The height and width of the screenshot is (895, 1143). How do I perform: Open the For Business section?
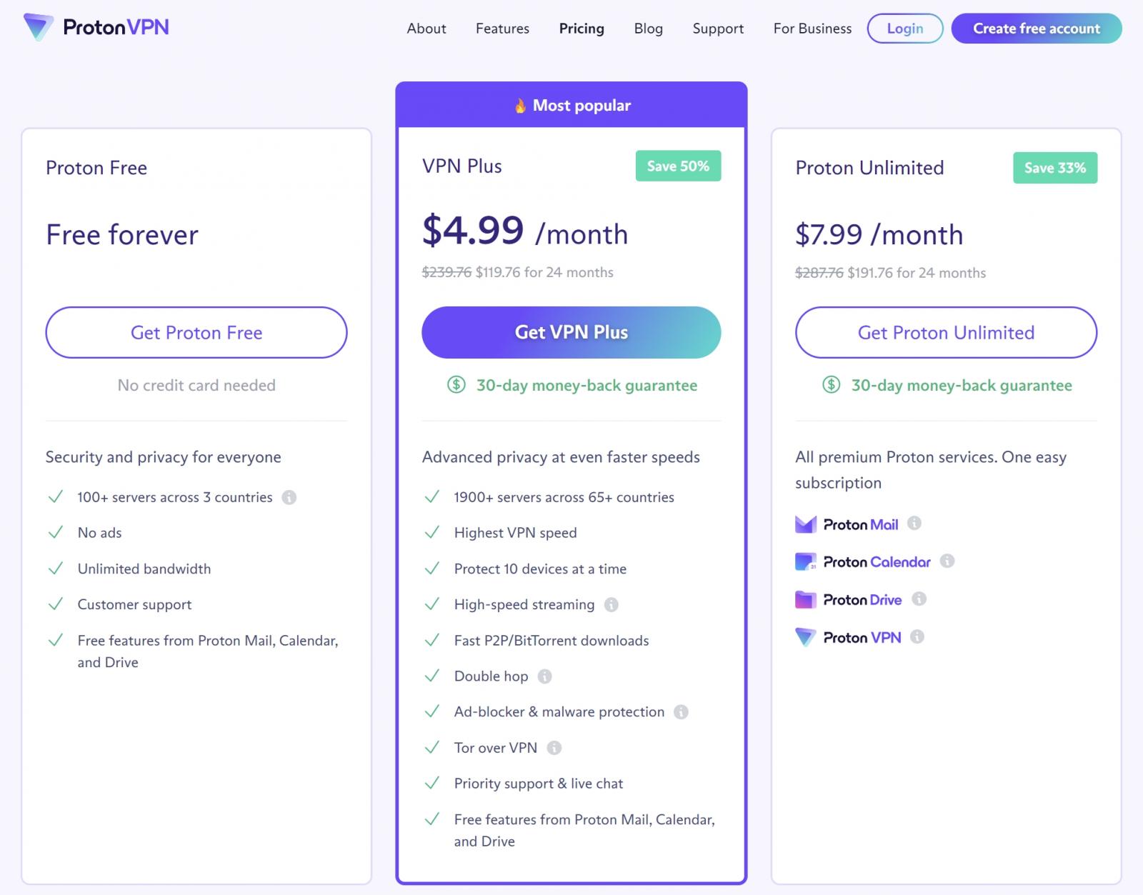click(x=812, y=29)
